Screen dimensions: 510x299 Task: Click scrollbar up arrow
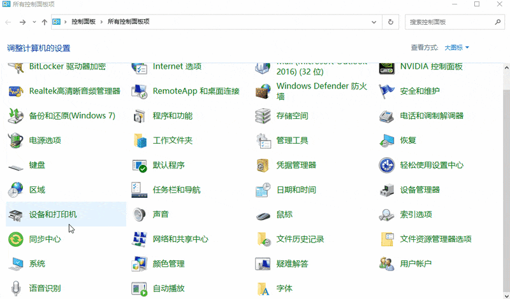click(506, 68)
